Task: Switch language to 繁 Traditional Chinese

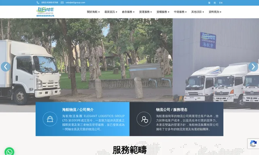Action: tap(209, 3)
